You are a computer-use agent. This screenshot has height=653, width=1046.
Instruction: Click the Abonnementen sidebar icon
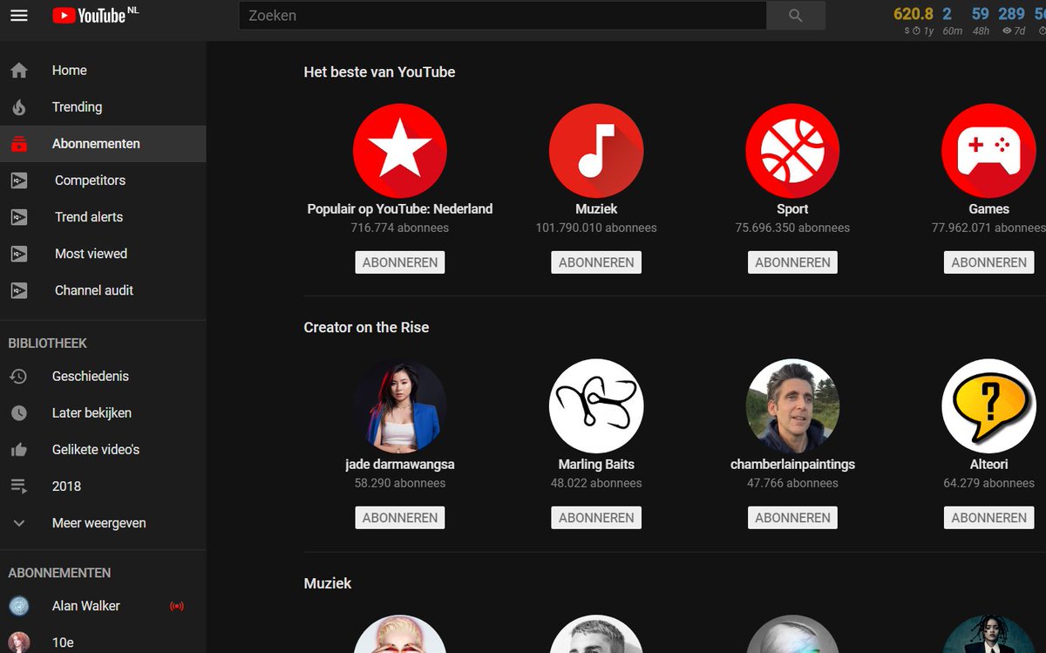tap(19, 144)
